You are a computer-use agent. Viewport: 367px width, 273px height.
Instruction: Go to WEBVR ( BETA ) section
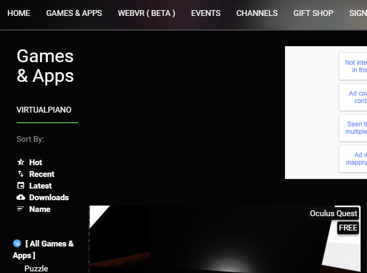[x=146, y=13]
